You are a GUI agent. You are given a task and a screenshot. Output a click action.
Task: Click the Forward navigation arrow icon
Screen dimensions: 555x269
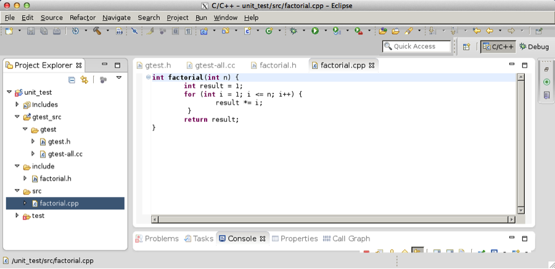click(511, 31)
